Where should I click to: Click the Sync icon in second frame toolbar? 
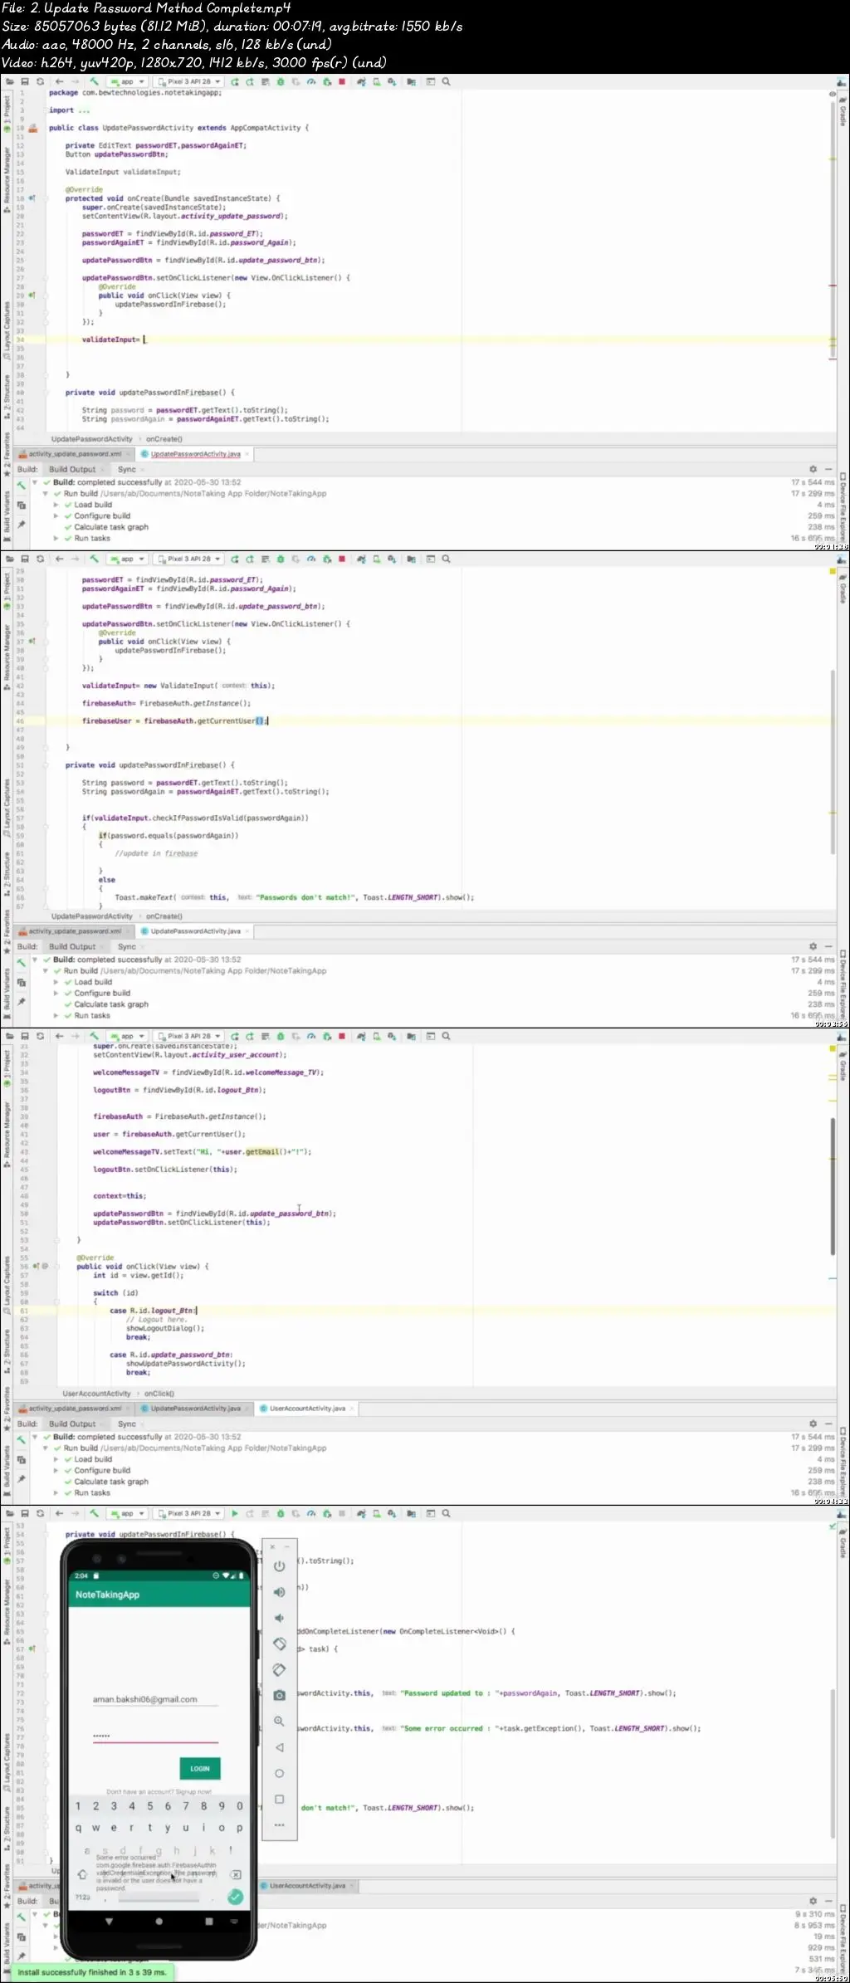point(40,559)
